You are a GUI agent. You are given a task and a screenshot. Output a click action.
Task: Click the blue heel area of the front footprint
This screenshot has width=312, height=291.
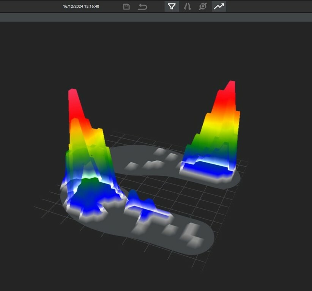[89, 198]
